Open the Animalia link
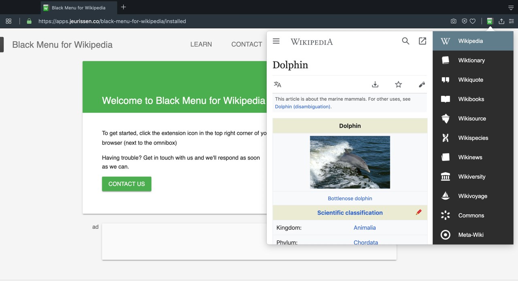This screenshot has height=291, width=518. pos(365,228)
